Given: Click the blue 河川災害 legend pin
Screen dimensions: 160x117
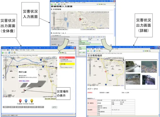Looking at the screenshot, I should tap(26, 101).
